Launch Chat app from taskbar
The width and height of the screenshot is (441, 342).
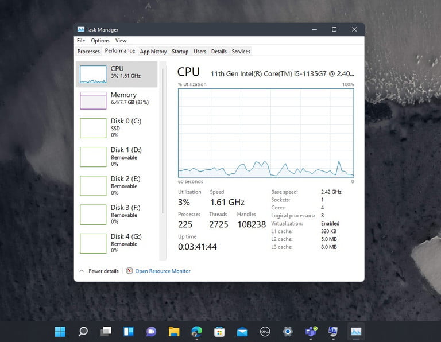pyautogui.click(x=152, y=332)
